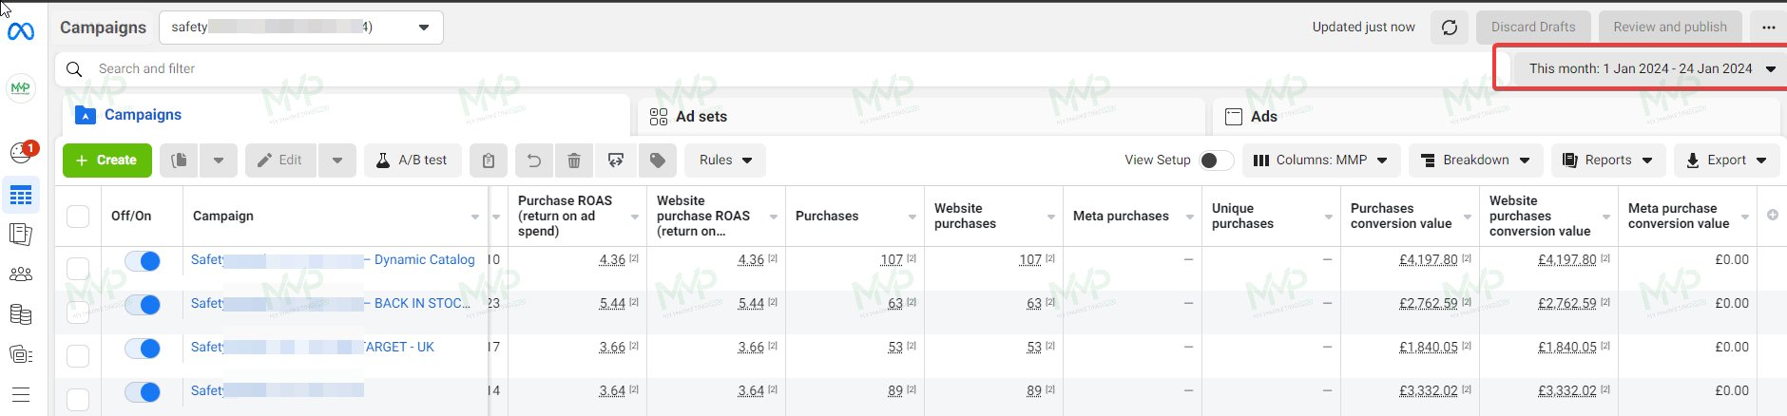Open the BACK IN STOC... campaign link
The image size is (1787, 416).
[x=331, y=303]
